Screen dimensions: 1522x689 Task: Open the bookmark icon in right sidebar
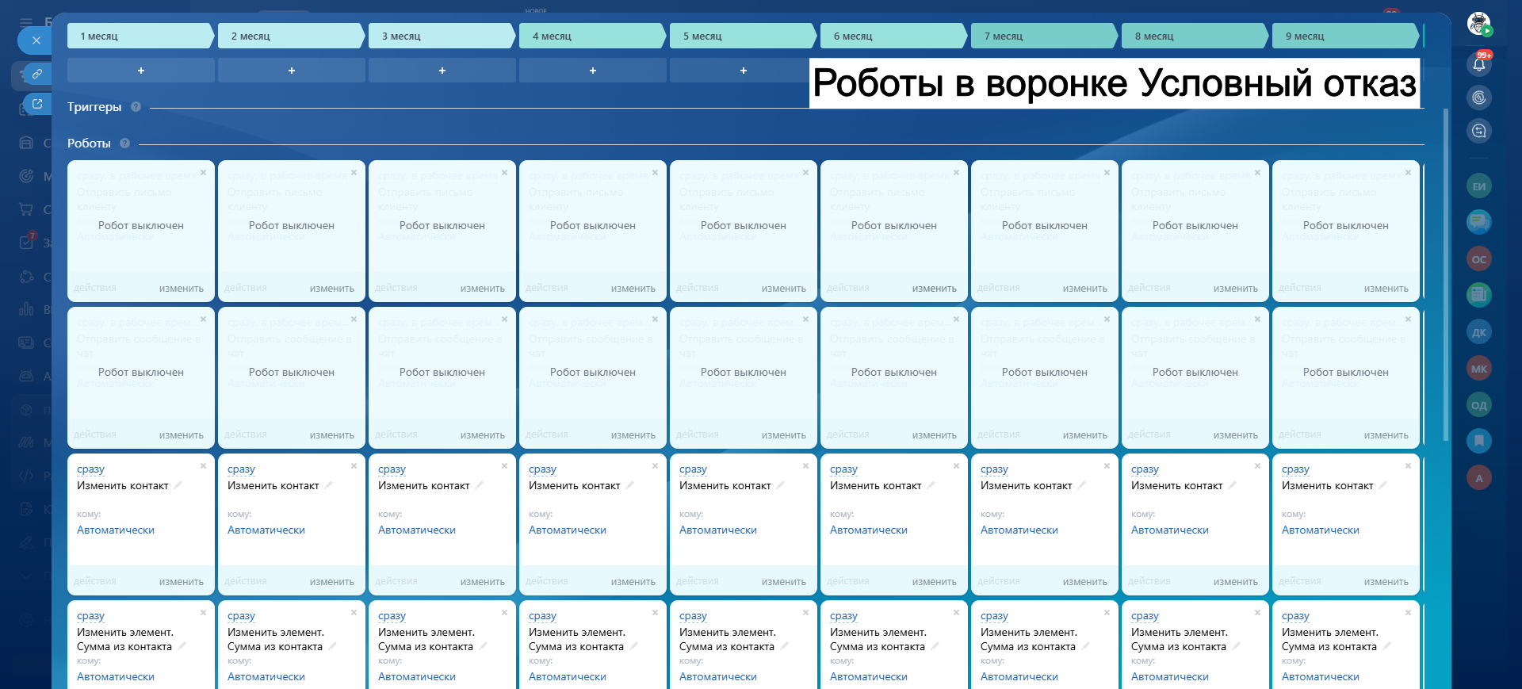point(1478,440)
